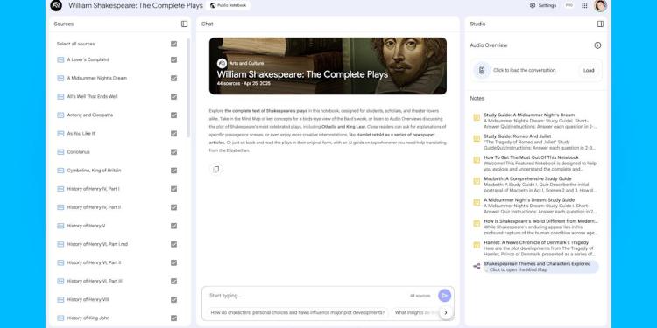The image size is (657, 328).
Task: Uncheck History of Henry IV, Part II checkbox
Action: point(174,207)
